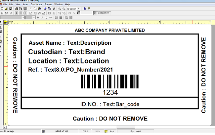
Task: Click the undo arrow icon
Action: [x=70, y=13]
